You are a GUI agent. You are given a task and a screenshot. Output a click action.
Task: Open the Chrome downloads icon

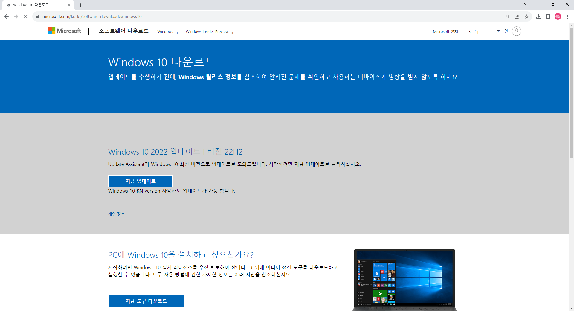click(x=539, y=16)
